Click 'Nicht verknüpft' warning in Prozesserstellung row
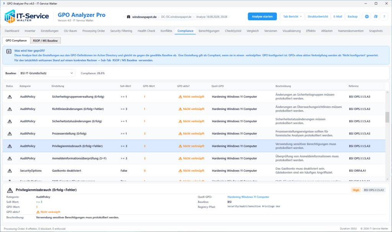 pyautogui.click(x=191, y=134)
